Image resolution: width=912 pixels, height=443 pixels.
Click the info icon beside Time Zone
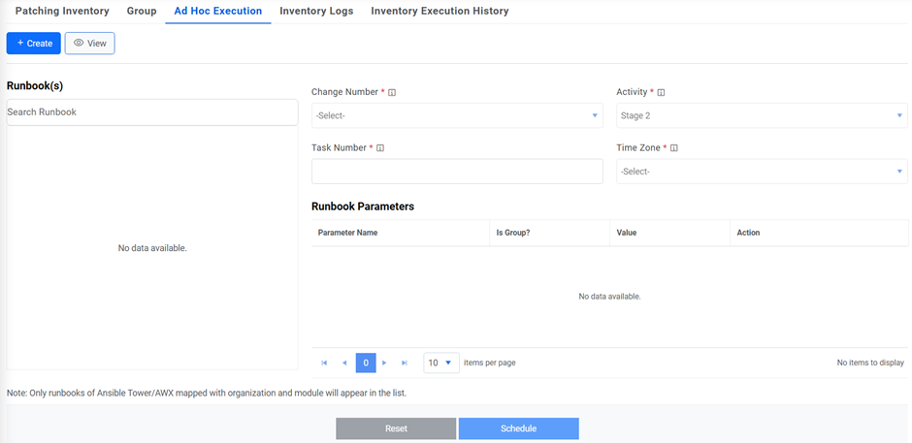tap(673, 148)
